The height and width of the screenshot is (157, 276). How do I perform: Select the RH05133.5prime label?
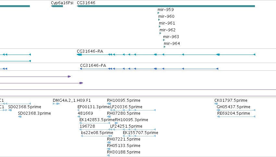[x=124, y=146]
